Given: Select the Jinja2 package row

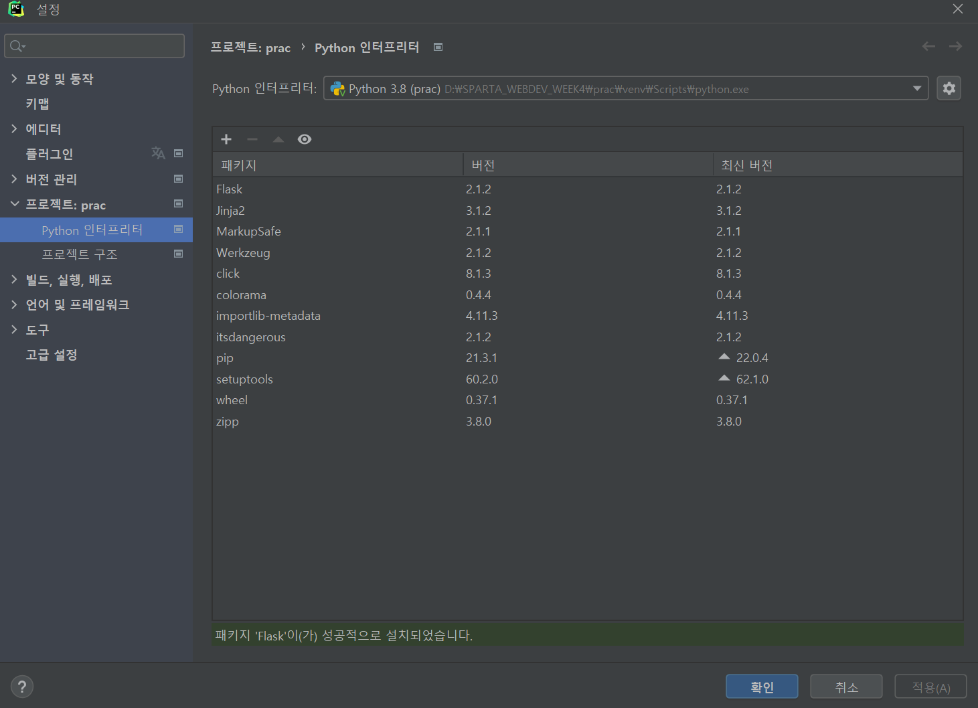Looking at the screenshot, I should [x=588, y=210].
